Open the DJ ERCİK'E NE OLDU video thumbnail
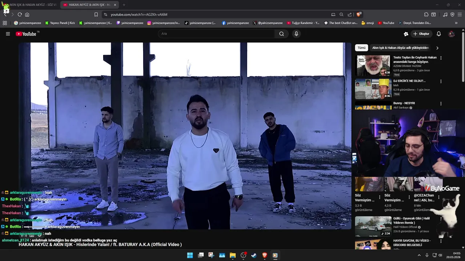This screenshot has height=261, width=465. (x=373, y=89)
